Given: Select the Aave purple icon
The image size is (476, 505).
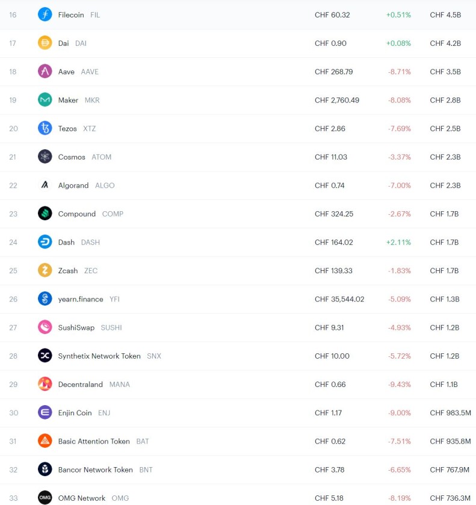Looking at the screenshot, I should (x=45, y=71).
